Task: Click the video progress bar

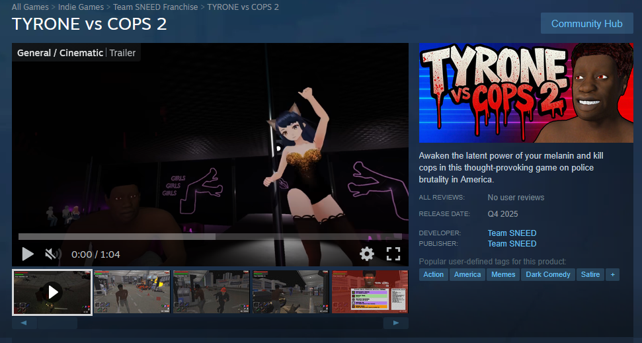Action: 210,237
